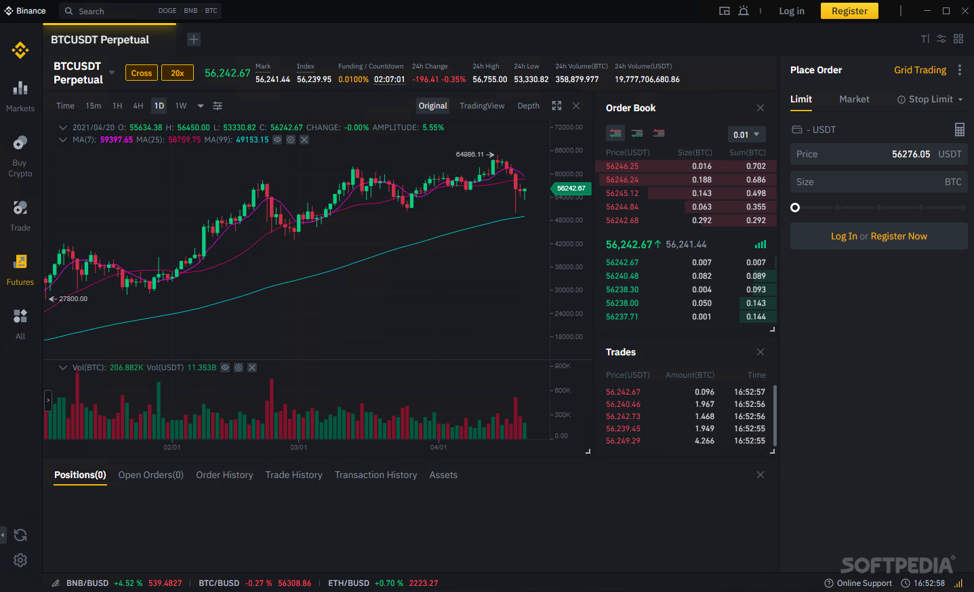Open the Trade sidebar section
Screen dimensions: 974x592
click(20, 216)
